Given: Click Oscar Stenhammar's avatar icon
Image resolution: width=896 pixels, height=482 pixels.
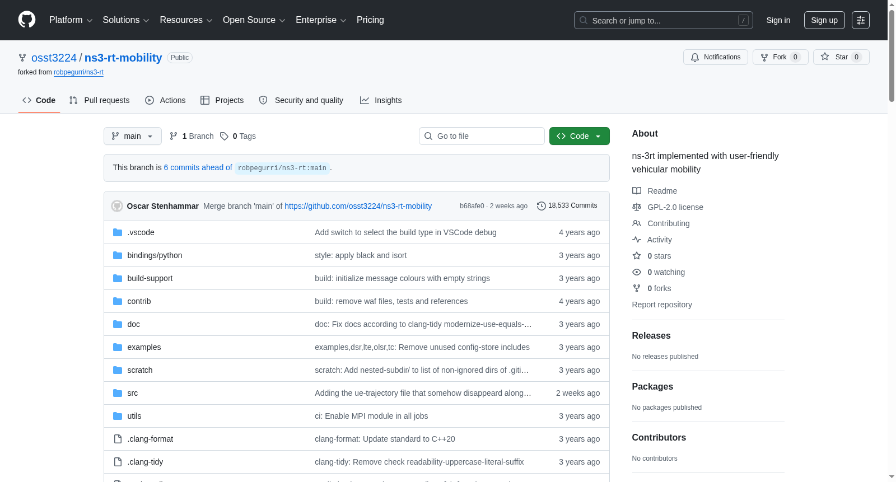Looking at the screenshot, I should (117, 206).
